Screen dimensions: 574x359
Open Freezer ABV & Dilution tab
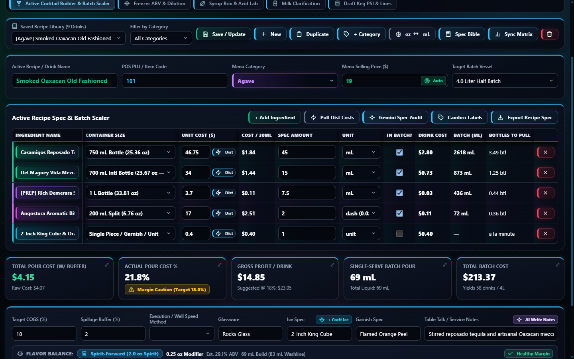coord(155,4)
